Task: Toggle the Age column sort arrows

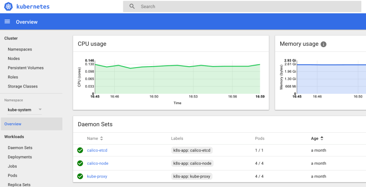Action: point(322,138)
